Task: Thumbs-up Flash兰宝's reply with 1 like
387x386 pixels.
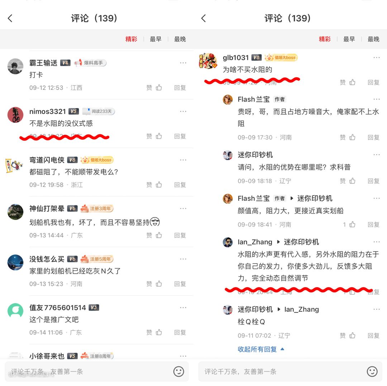Action: (352, 224)
